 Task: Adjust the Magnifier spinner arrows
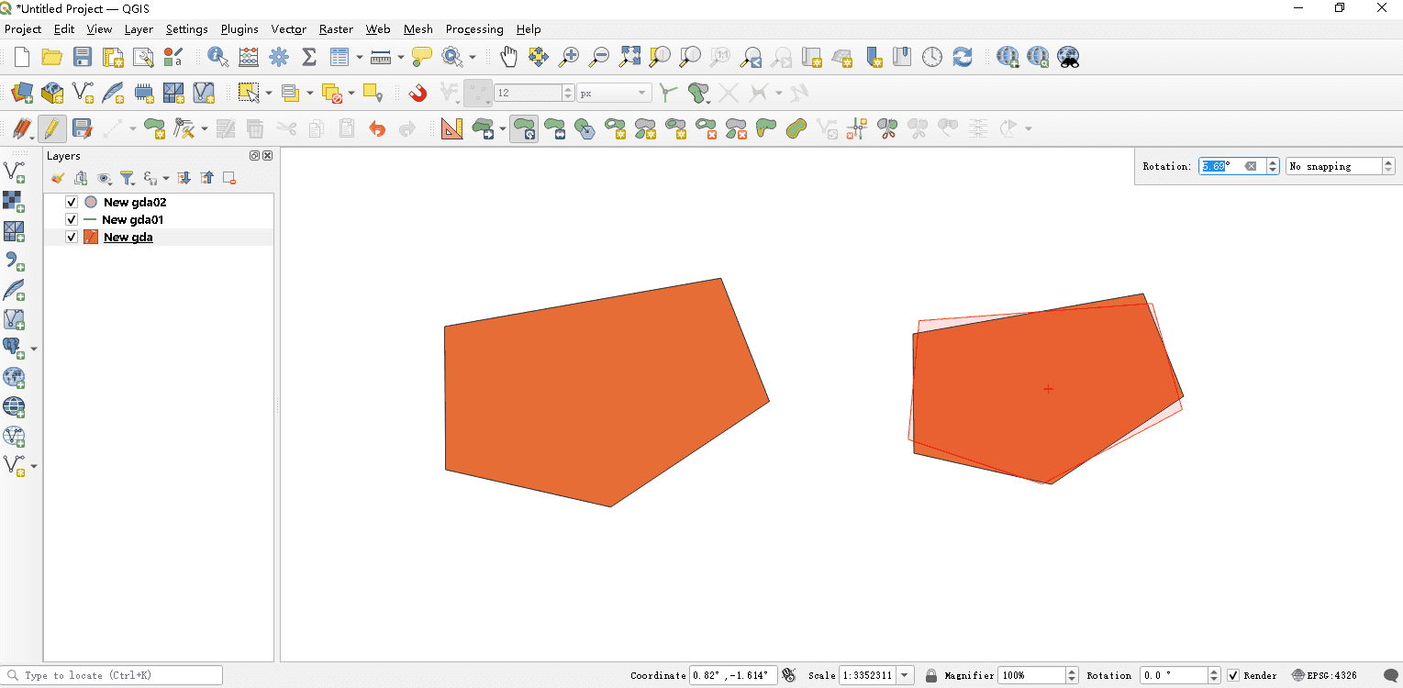coord(1072,675)
